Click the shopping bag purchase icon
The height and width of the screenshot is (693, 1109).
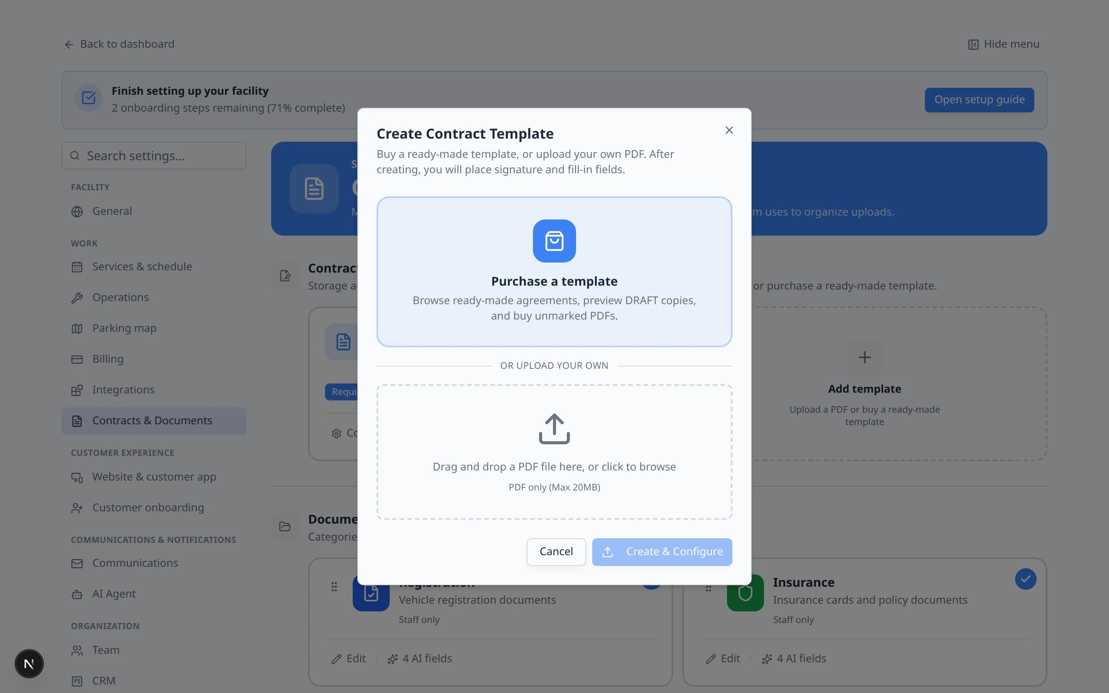click(x=554, y=241)
